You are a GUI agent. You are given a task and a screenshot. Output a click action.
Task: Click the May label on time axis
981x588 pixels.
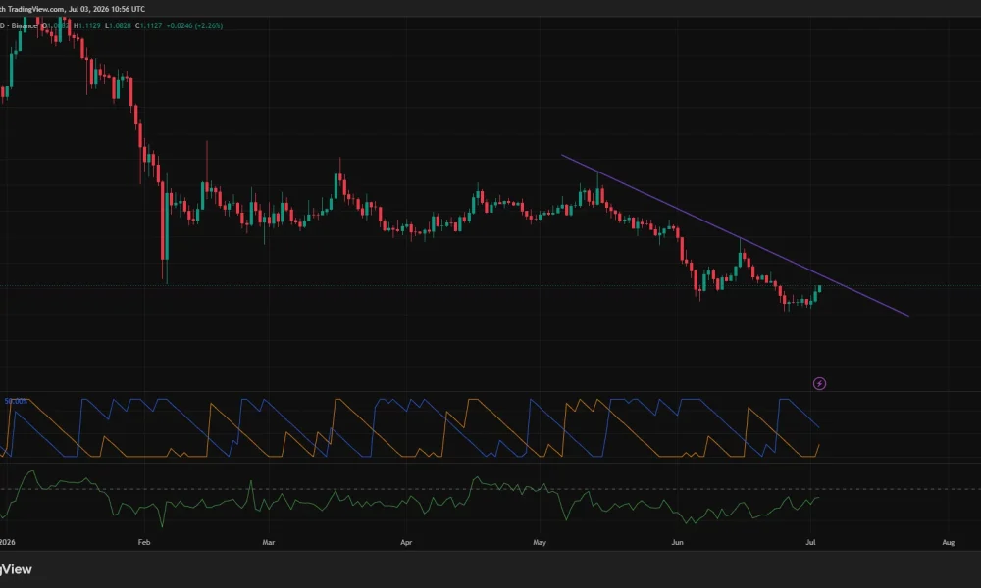tap(540, 542)
